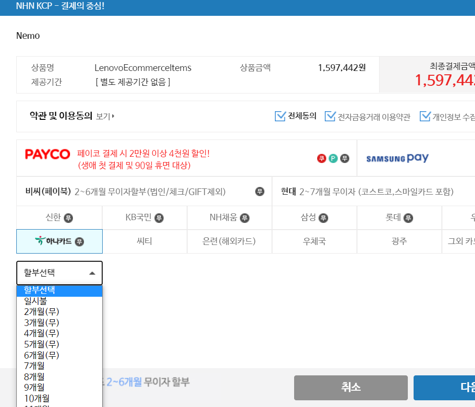475x407 pixels.
Task: Select 9개월 installment option
Action: point(59,388)
